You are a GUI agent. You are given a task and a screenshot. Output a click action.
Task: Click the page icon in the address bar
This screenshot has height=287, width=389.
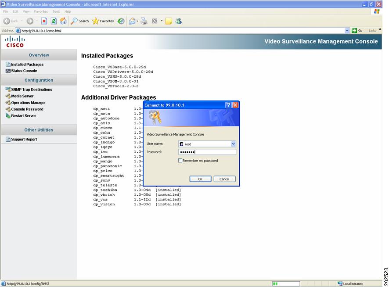pos(18,31)
